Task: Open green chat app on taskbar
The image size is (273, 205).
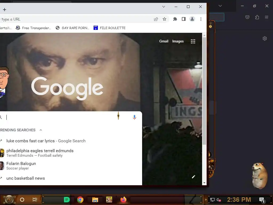Action: pos(67,200)
